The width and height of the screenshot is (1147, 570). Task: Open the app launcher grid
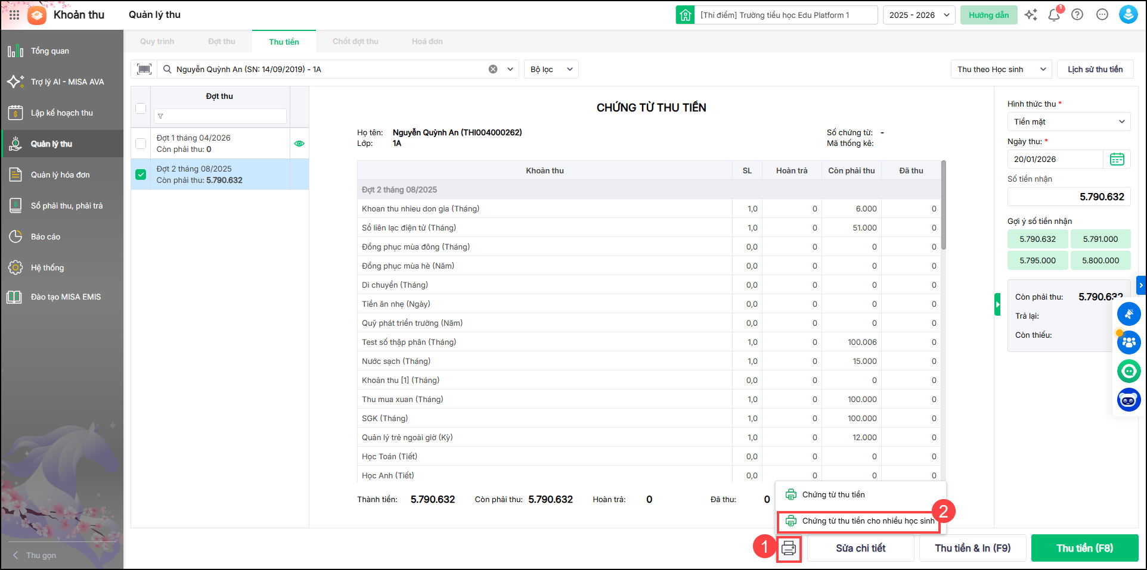[x=14, y=15]
